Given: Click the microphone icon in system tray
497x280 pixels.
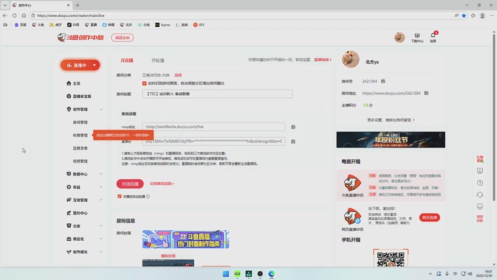Looking at the screenshot, I should click(447, 274).
